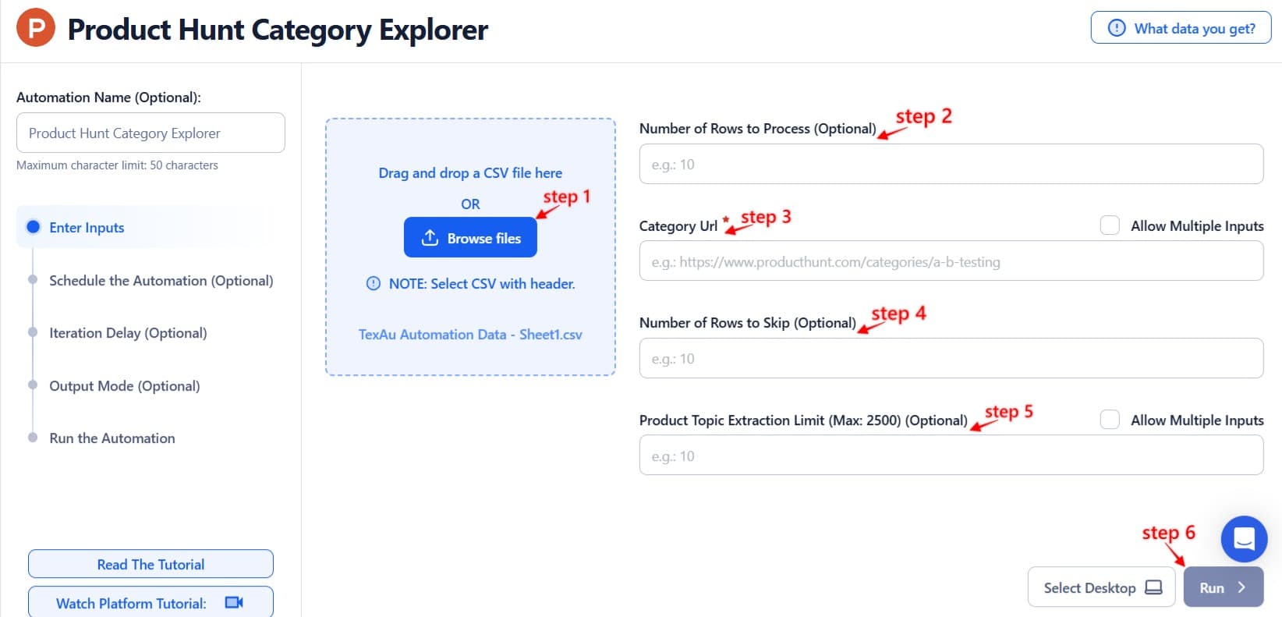Screen dimensions: 1282x617
Task: Click the Automation Name text field
Action: (x=151, y=133)
